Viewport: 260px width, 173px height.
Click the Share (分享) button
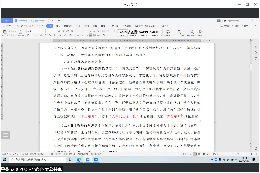coord(244,26)
